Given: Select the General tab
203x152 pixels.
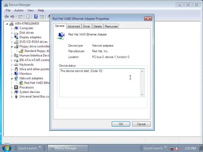Looking at the screenshot, I should [60, 26].
